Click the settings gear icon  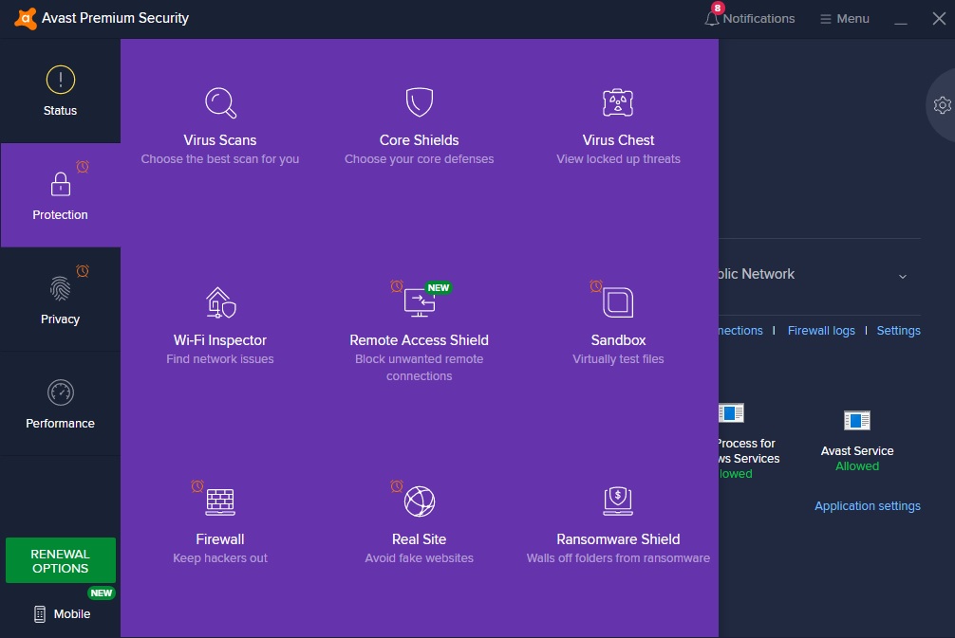(942, 105)
